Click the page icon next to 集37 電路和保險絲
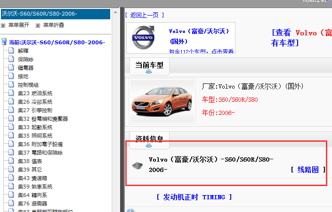Screen dimensions: 332x212 (x=11, y=152)
